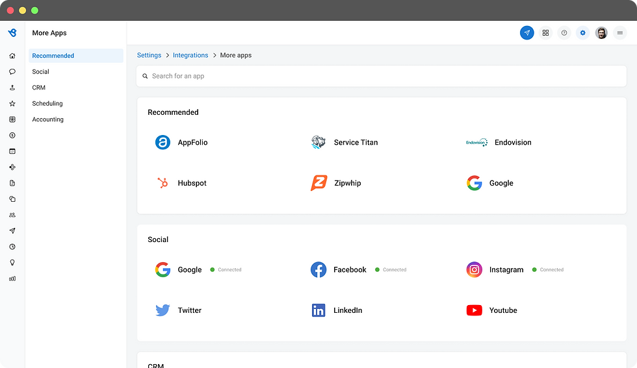Click the Connected status next to Google

[226, 270]
